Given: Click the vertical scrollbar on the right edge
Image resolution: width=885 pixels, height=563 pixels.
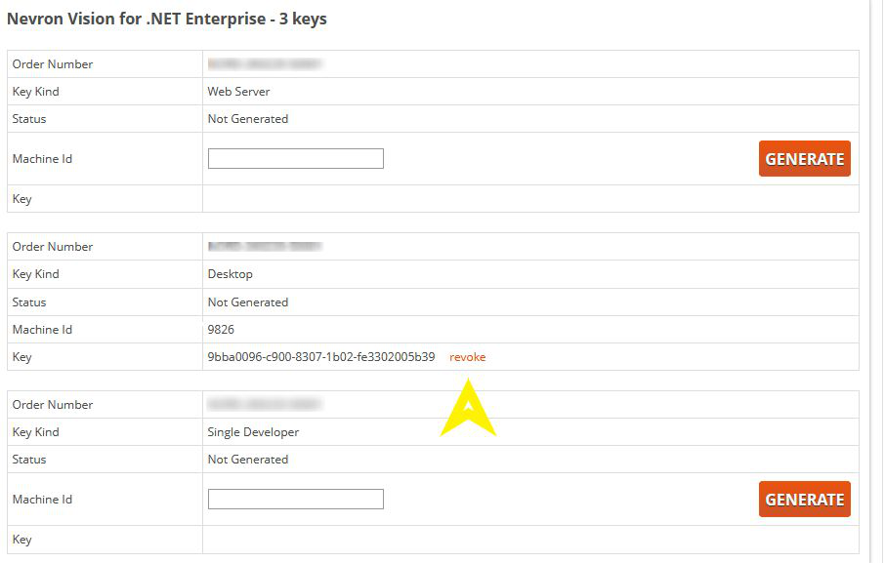Looking at the screenshot, I should 876,281.
